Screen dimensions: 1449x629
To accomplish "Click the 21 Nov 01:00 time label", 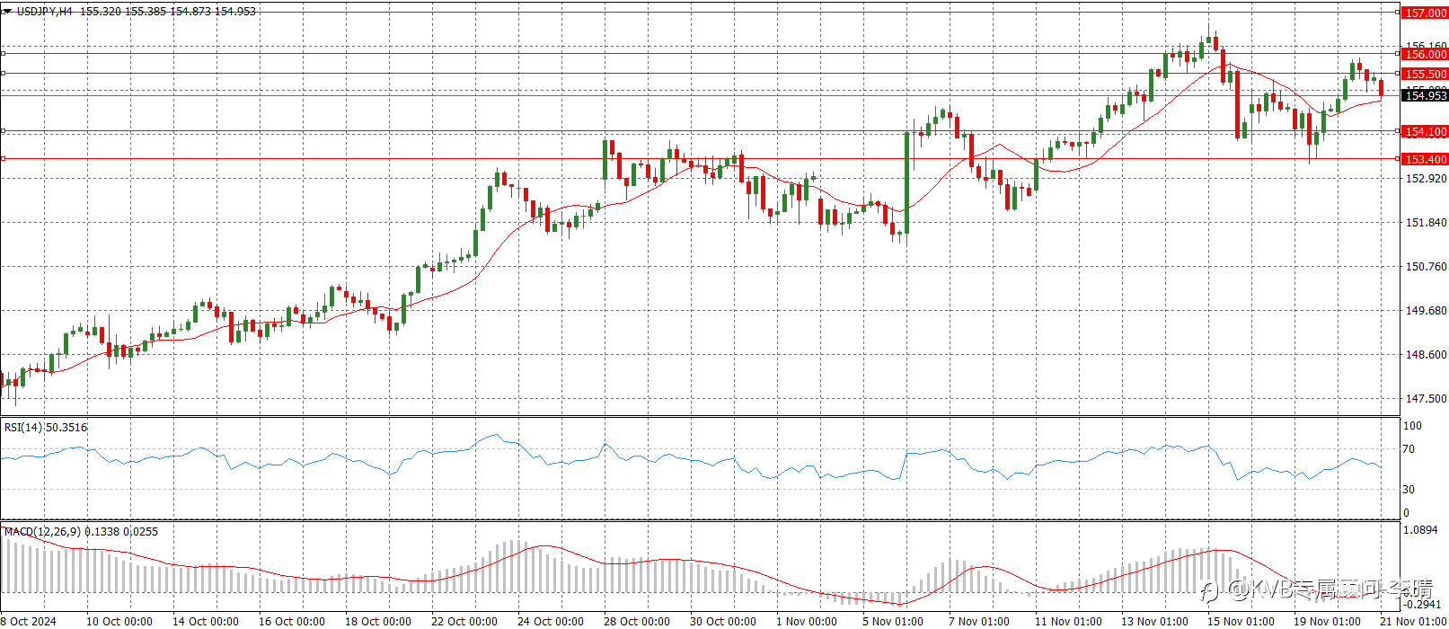I will point(1414,622).
